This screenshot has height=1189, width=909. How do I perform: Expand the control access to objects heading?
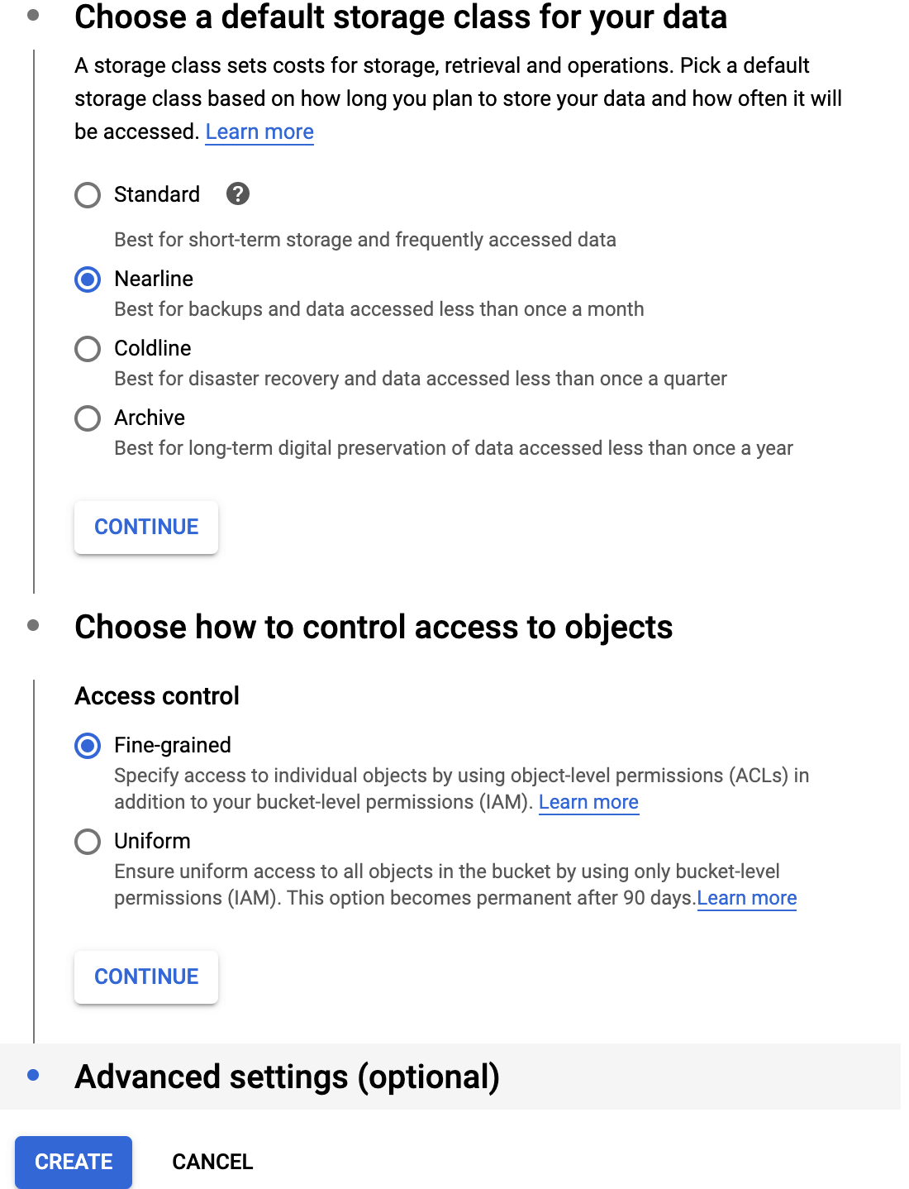(x=374, y=627)
